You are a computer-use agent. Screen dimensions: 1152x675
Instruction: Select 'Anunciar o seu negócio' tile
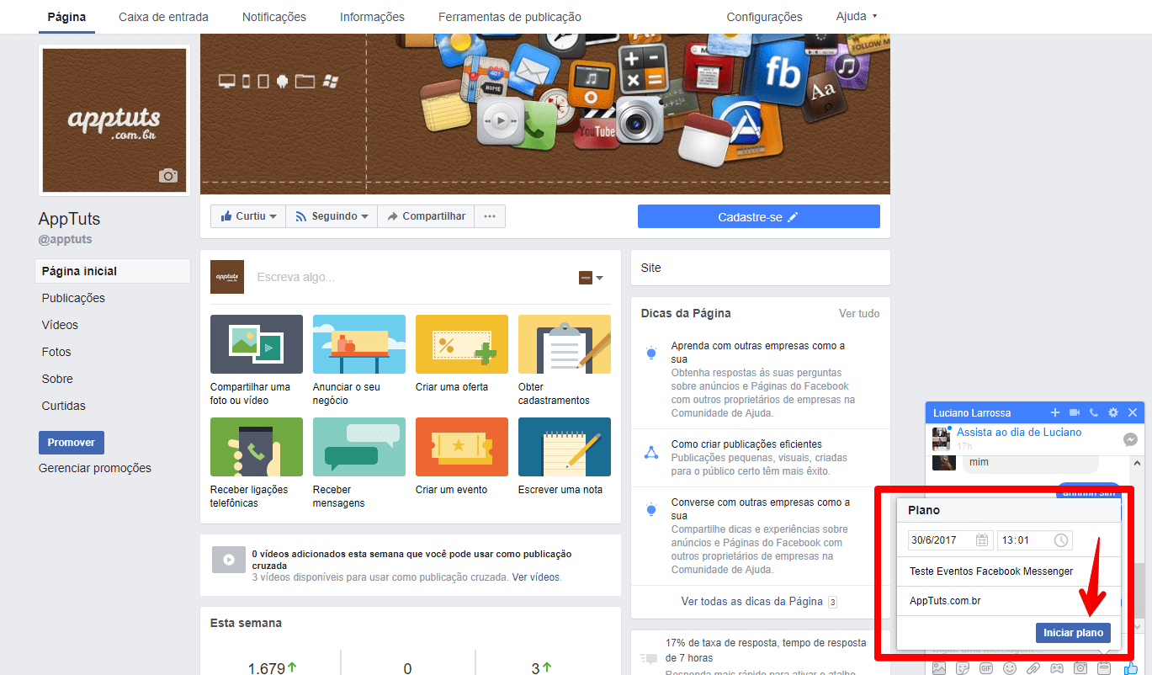pos(359,361)
